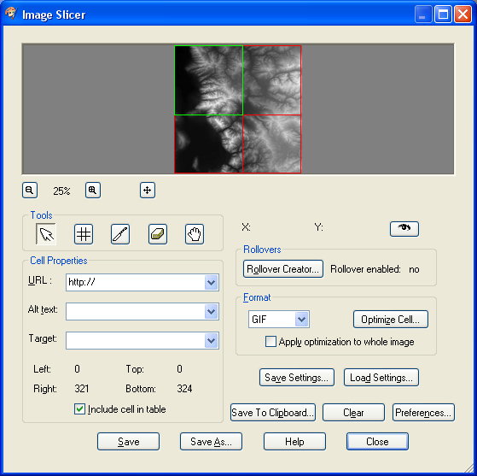Click Save To Clipboard button

(x=273, y=413)
